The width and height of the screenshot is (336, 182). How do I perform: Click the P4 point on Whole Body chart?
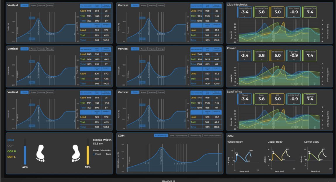pyautogui.click(x=237, y=155)
